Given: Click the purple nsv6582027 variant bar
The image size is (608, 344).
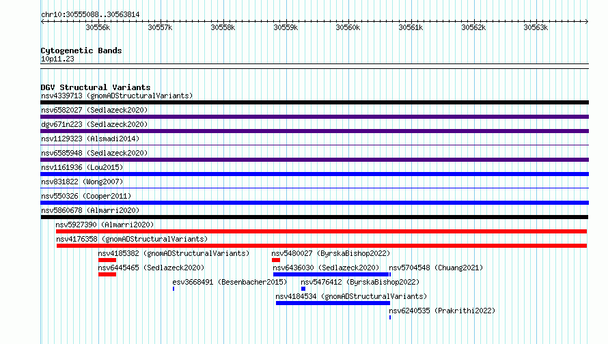Looking at the screenshot, I should pos(314,117).
